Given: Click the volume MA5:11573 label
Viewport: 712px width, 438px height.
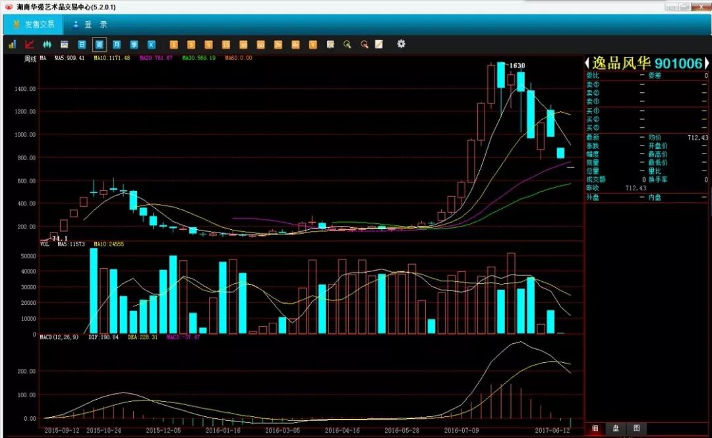Looking at the screenshot, I should 71,244.
